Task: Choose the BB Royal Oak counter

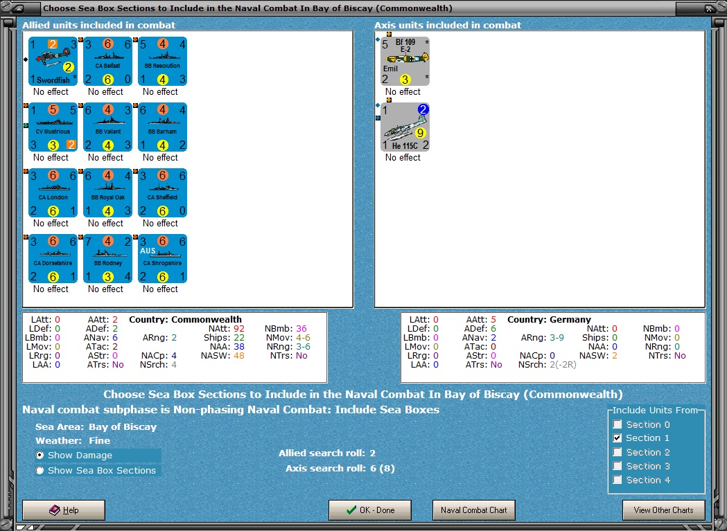Action: coord(107,192)
